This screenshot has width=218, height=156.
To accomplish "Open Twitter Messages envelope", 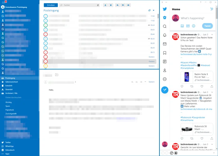I will (x=165, y=44).
